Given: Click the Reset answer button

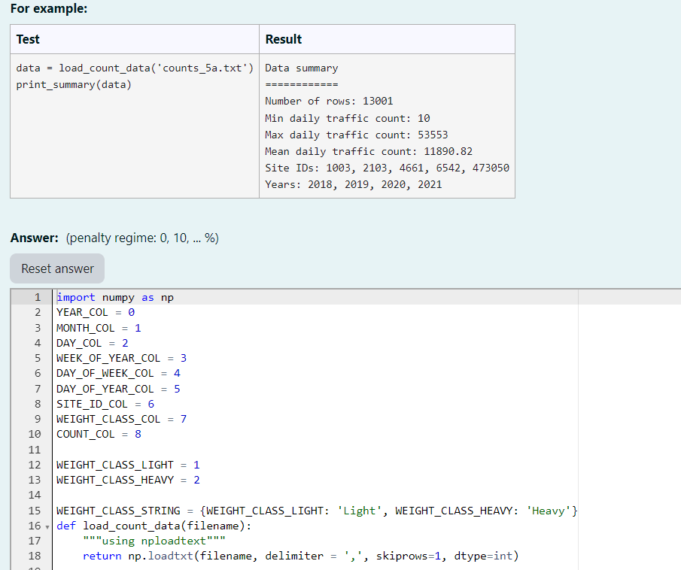Looking at the screenshot, I should coord(56,268).
